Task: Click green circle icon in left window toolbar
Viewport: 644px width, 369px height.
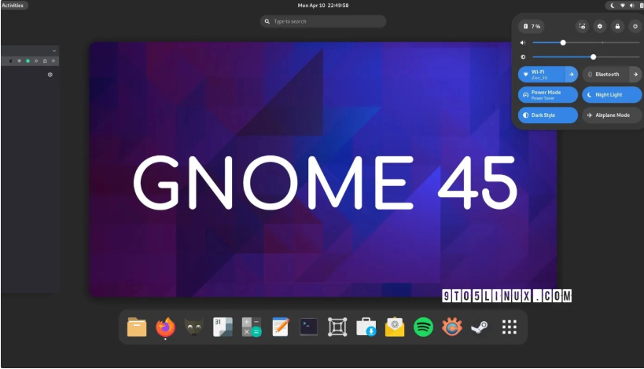Action: [x=28, y=60]
